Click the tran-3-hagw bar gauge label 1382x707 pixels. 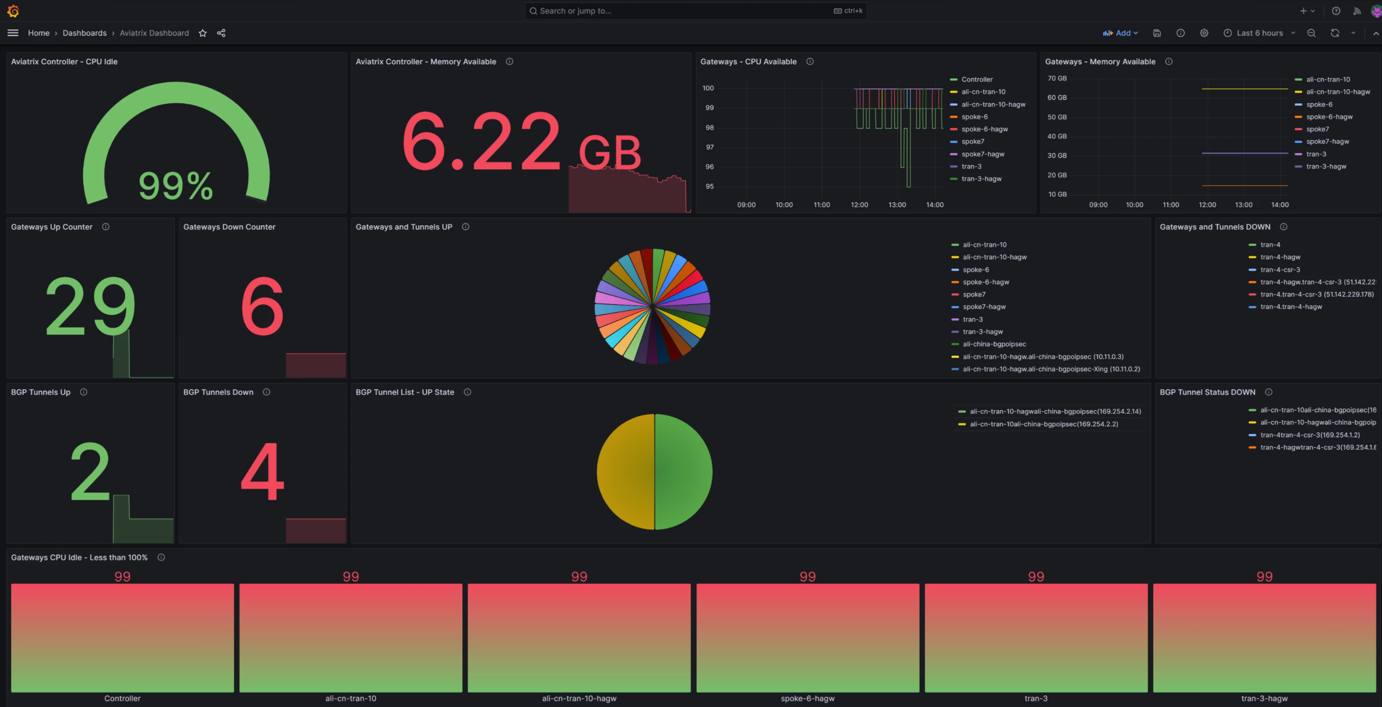pyautogui.click(x=1264, y=698)
